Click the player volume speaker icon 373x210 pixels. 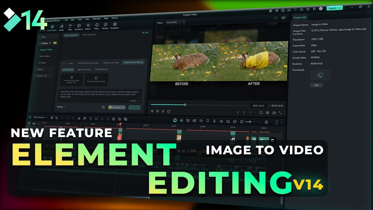pos(274,113)
